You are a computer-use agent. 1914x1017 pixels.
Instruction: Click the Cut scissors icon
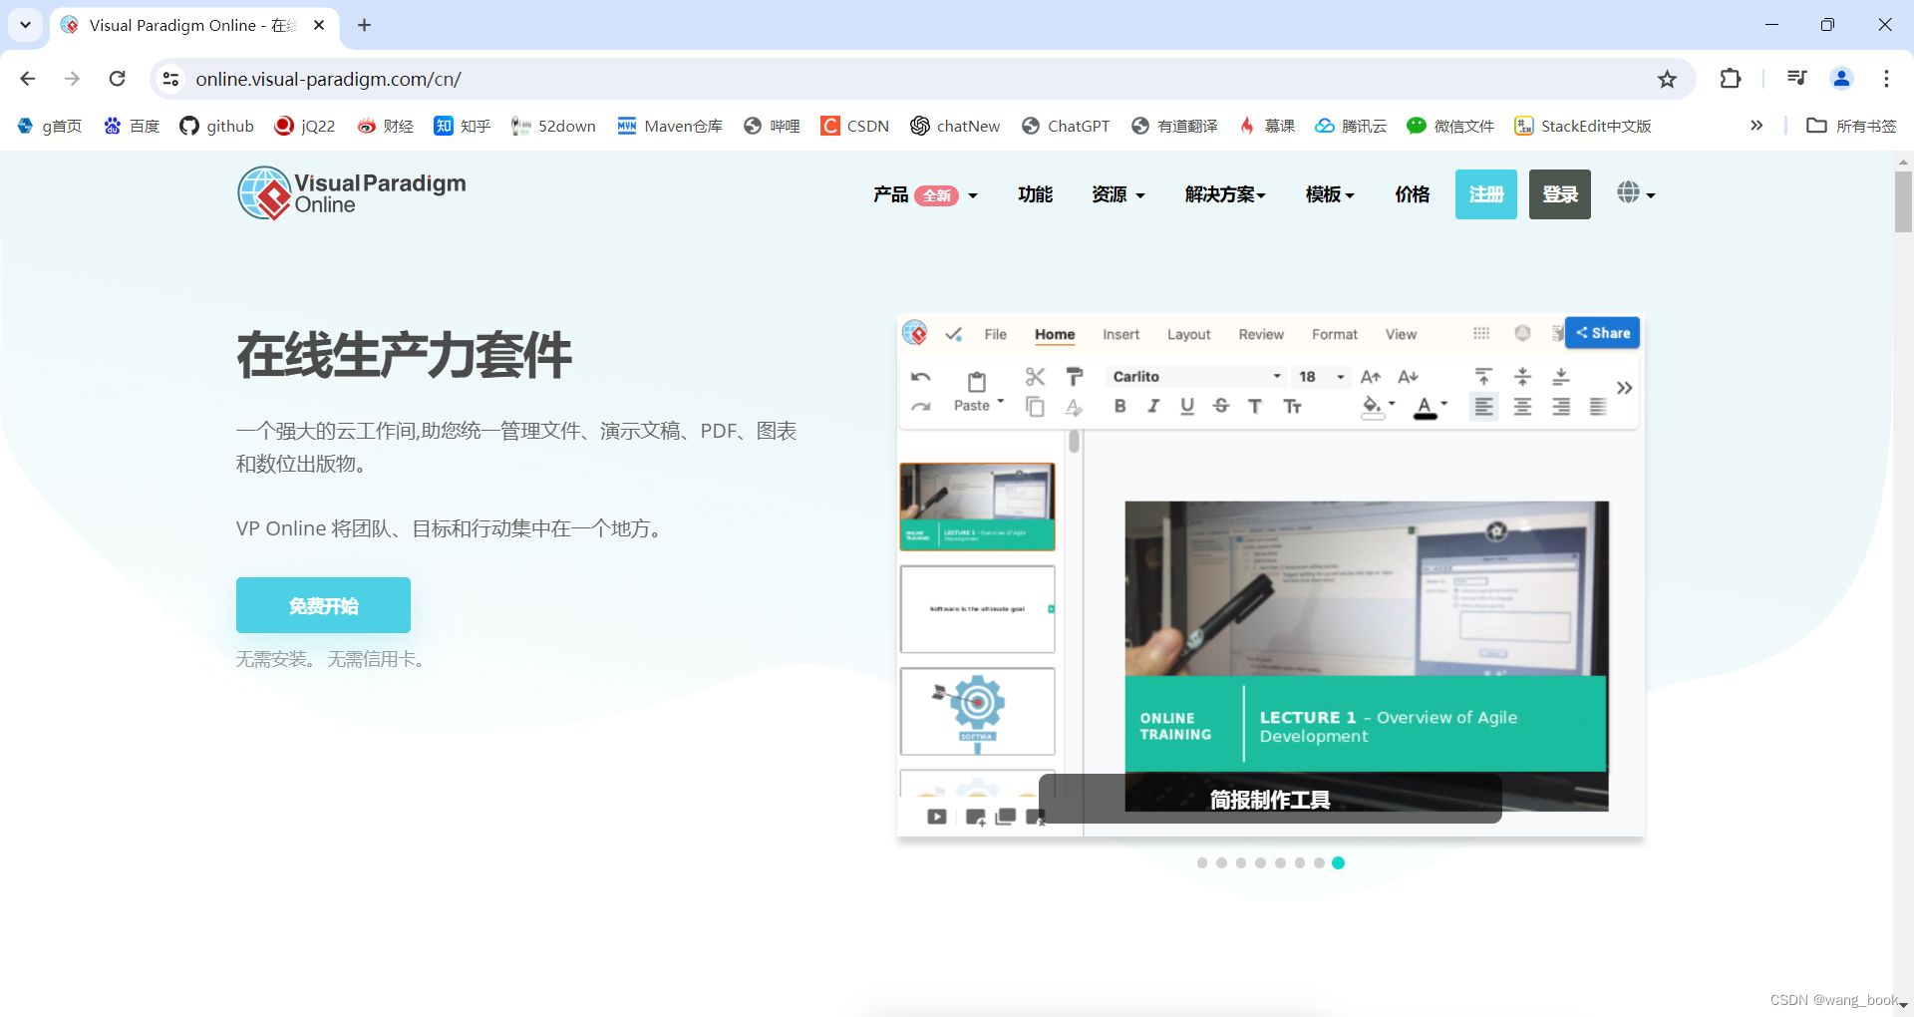pyautogui.click(x=1035, y=377)
